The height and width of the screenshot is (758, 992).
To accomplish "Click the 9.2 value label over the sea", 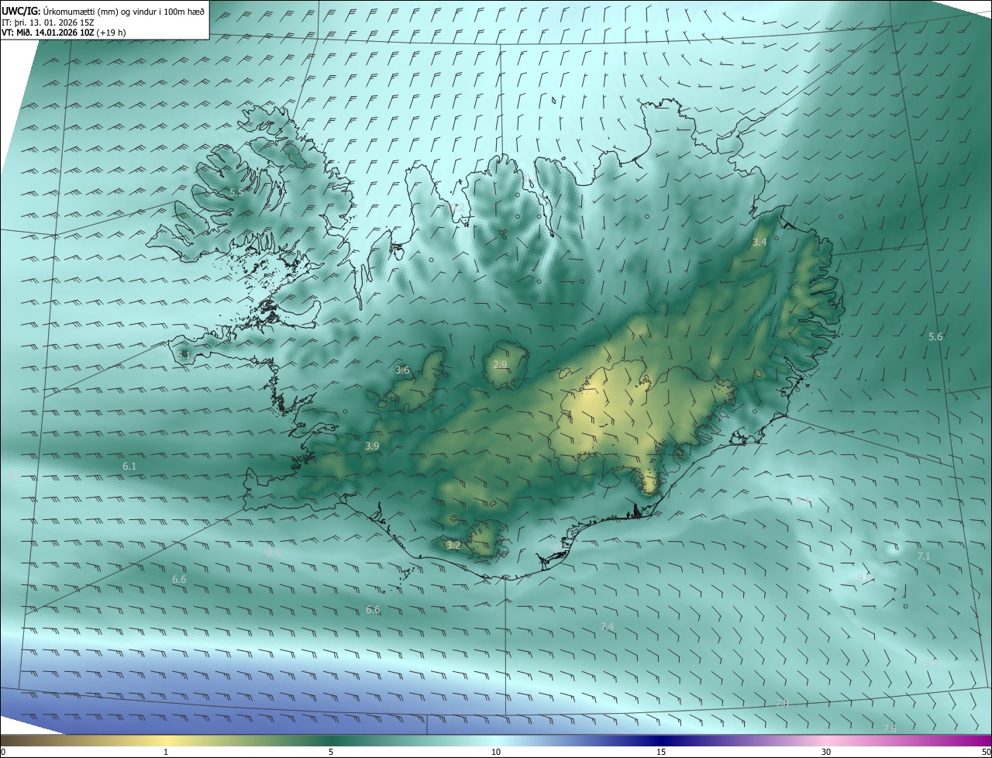I will [931, 663].
